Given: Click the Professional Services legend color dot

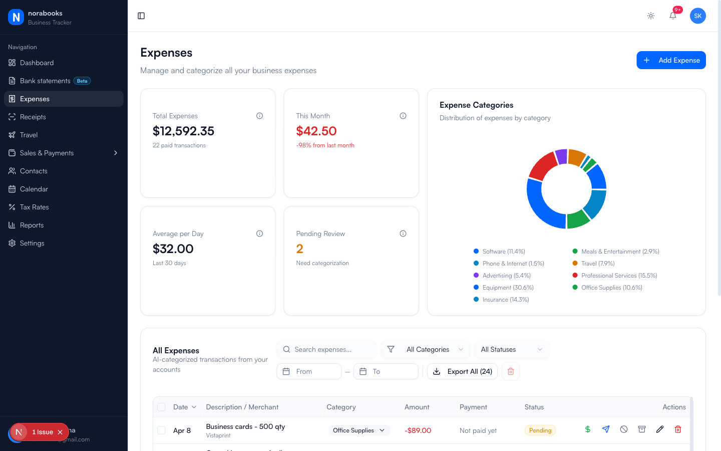Looking at the screenshot, I should coord(576,275).
